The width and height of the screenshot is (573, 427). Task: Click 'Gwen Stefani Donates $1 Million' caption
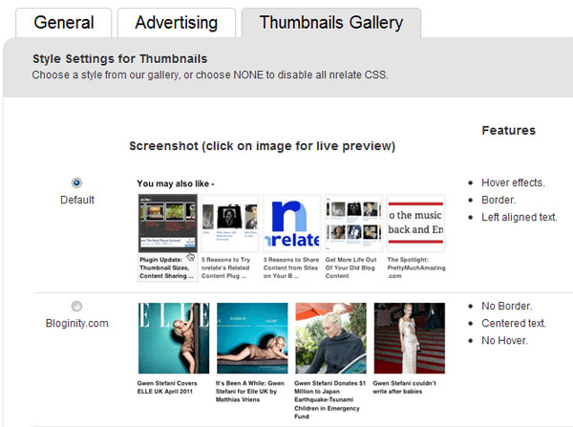pos(330,399)
